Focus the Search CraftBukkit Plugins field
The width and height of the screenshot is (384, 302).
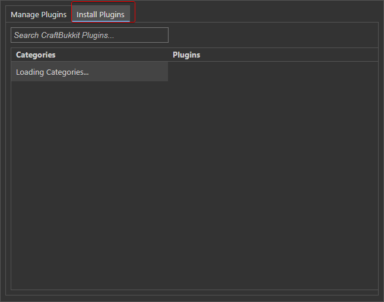coord(90,35)
